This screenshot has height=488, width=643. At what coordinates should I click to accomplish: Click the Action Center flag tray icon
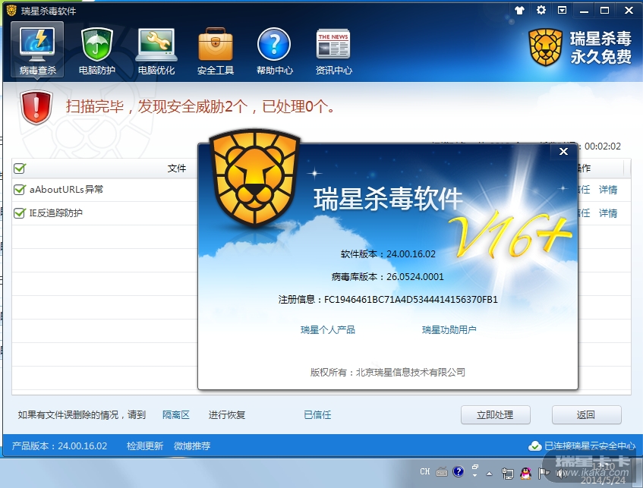(544, 474)
